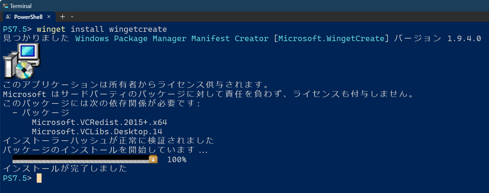Click the package download icon on progress bar
This screenshot has width=489, height=193.
tap(153, 159)
